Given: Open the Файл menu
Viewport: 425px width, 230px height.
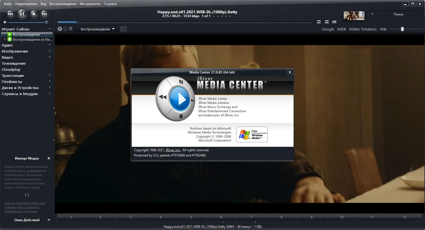Looking at the screenshot, I should [8, 4].
